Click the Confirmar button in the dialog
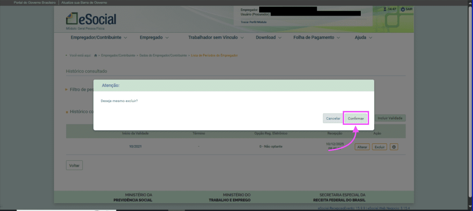The height and width of the screenshot is (211, 473). tap(356, 118)
